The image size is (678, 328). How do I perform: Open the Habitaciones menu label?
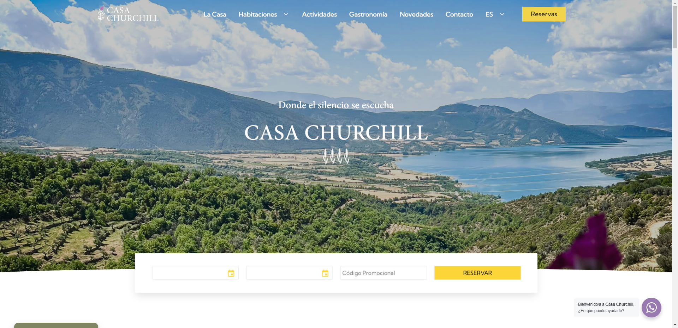tap(258, 14)
